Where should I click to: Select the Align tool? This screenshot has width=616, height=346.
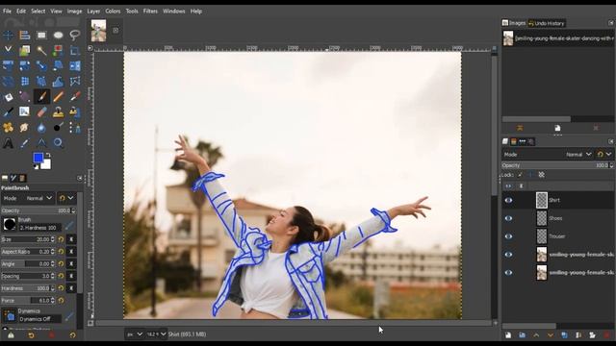point(25,36)
